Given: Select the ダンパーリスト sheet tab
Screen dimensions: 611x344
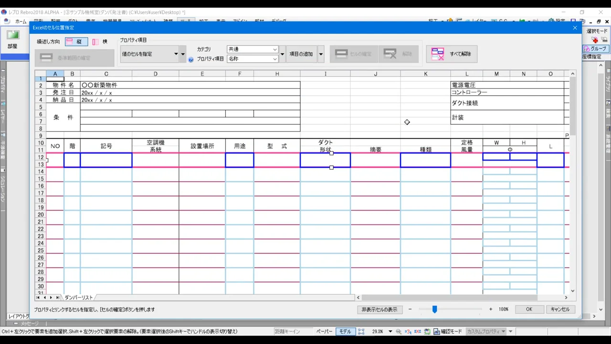Looking at the screenshot, I should (79, 298).
